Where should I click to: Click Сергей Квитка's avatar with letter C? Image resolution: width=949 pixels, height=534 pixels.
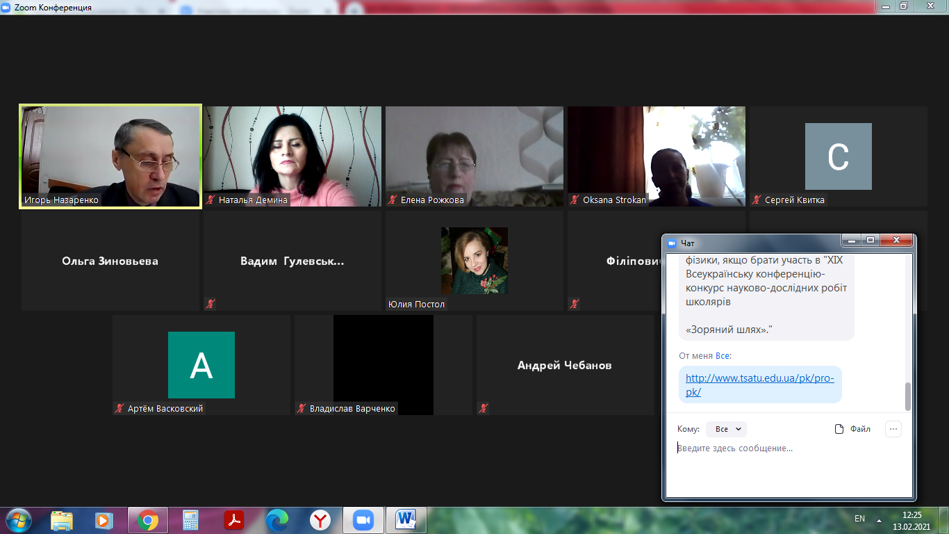click(x=839, y=156)
